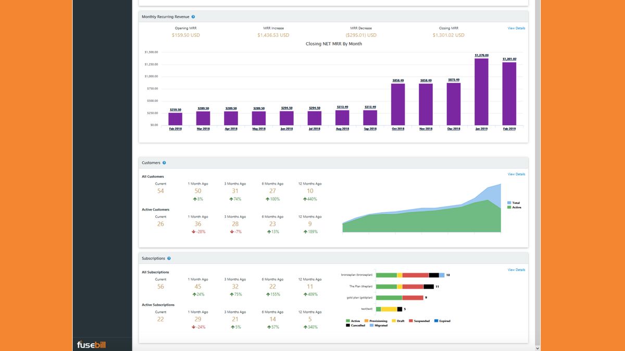Click the green active segment of The Plan bar
This screenshot has width=625, height=351.
[x=386, y=287]
